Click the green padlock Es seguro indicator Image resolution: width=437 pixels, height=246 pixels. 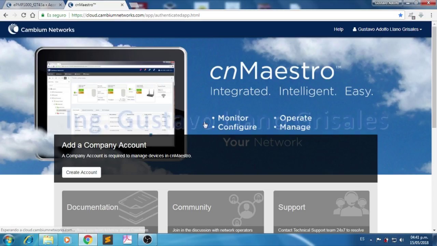pos(54,15)
